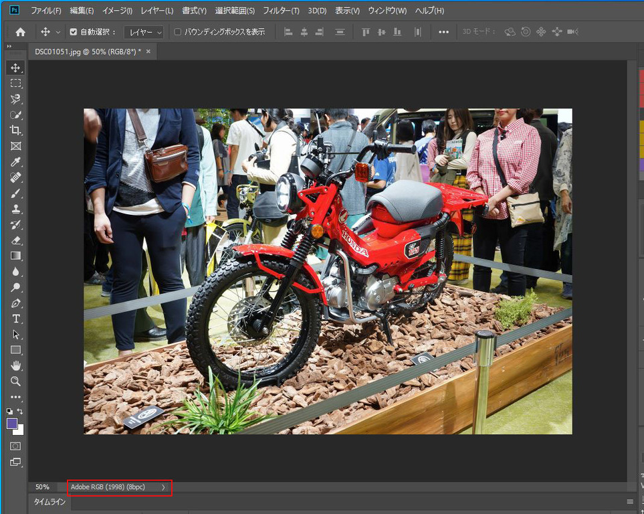
Task: Open the レイヤー auto-select dropdown
Action: [x=144, y=32]
